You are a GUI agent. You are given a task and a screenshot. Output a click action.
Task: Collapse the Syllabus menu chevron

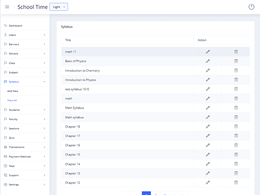pyautogui.click(x=44, y=82)
